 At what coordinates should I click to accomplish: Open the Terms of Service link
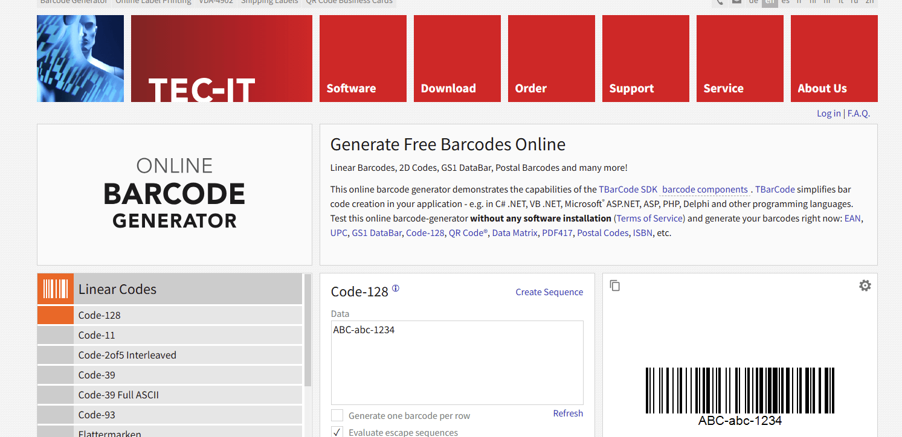[650, 218]
